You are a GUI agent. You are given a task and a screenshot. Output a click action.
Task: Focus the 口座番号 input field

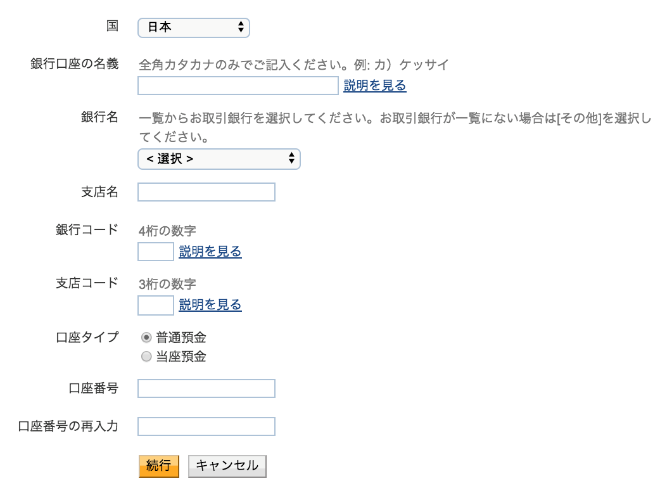coord(206,388)
